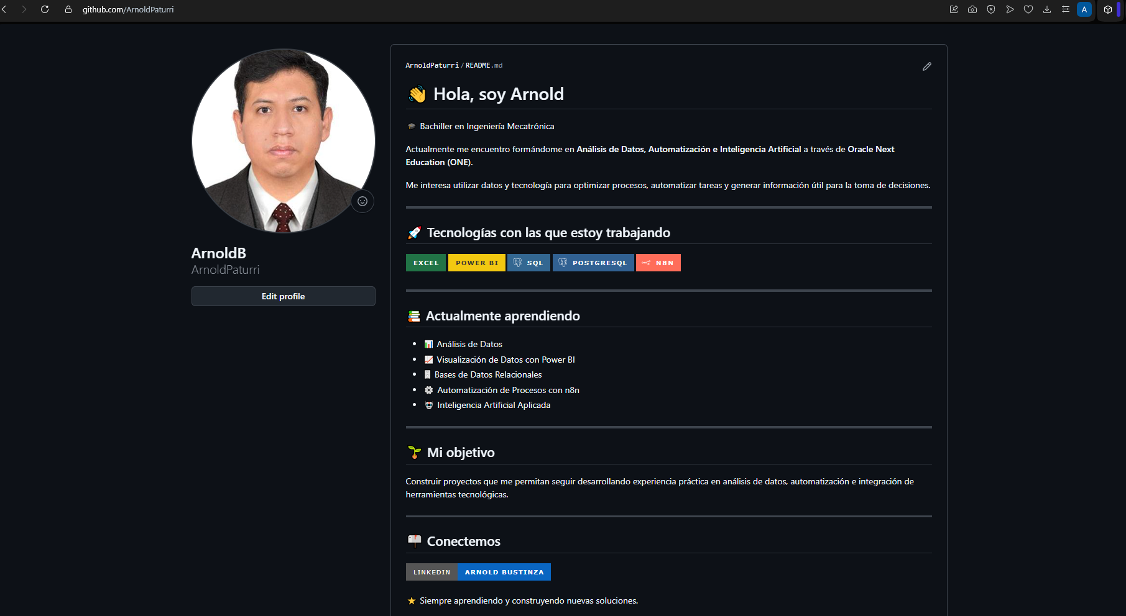Open the README.md file link
The image size is (1126, 616).
coord(484,65)
